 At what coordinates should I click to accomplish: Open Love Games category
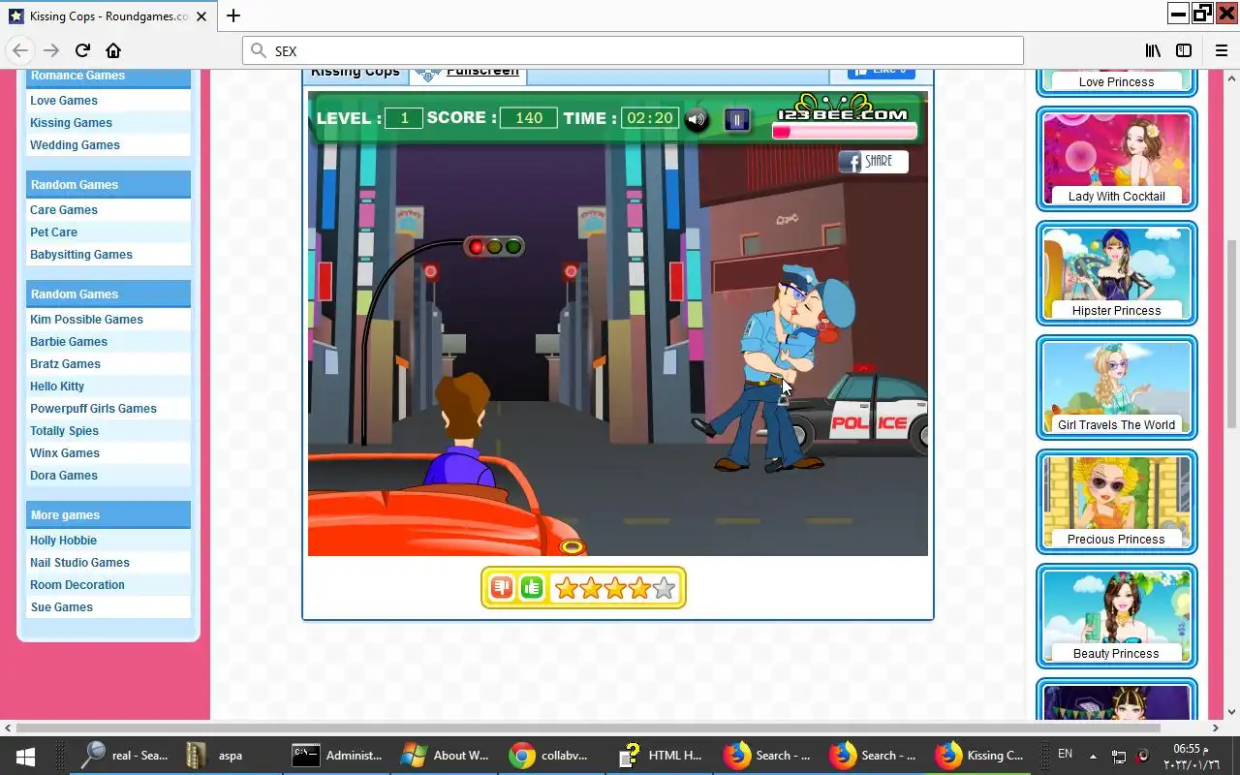click(64, 101)
